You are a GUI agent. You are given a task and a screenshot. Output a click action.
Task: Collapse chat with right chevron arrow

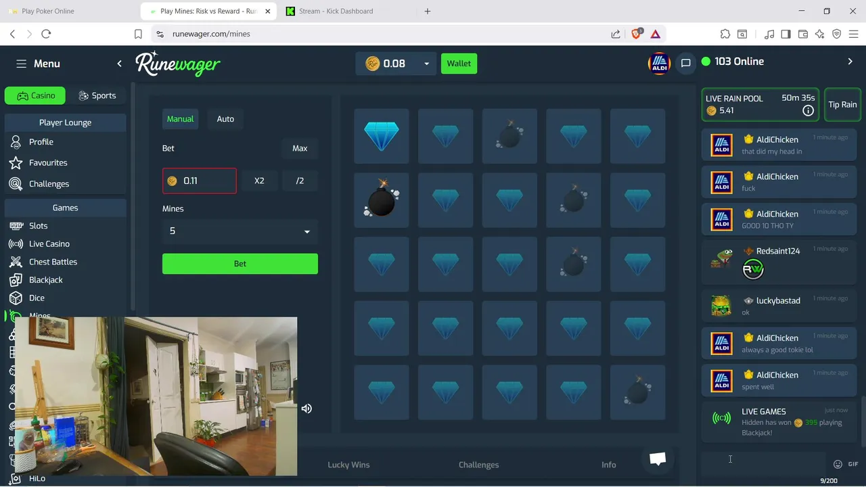pos(850,62)
